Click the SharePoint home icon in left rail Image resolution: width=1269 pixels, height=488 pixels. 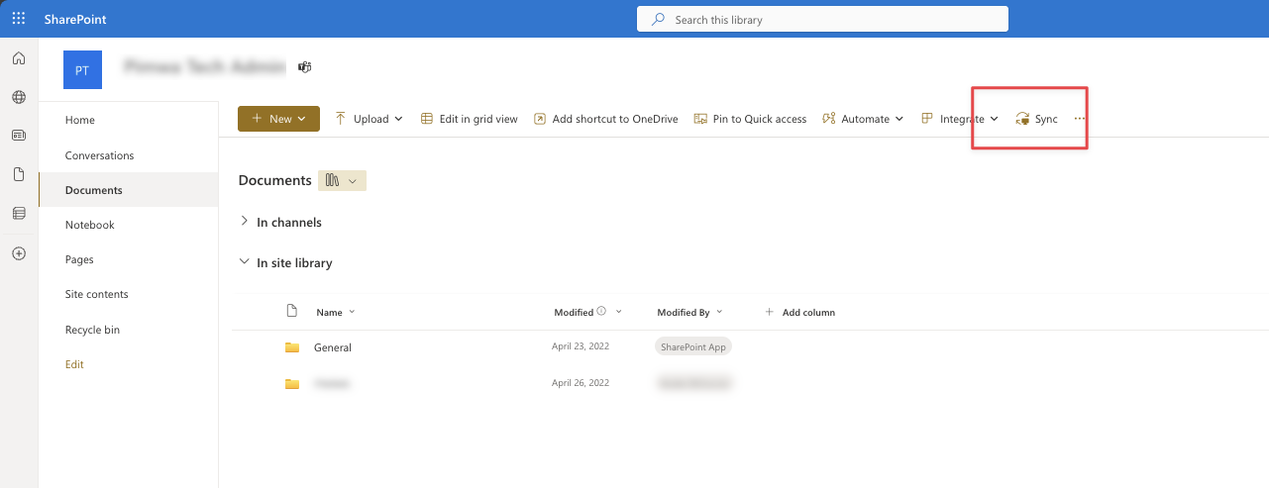(19, 59)
